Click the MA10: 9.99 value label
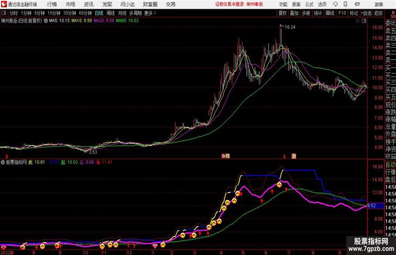 pyautogui.click(x=82, y=21)
